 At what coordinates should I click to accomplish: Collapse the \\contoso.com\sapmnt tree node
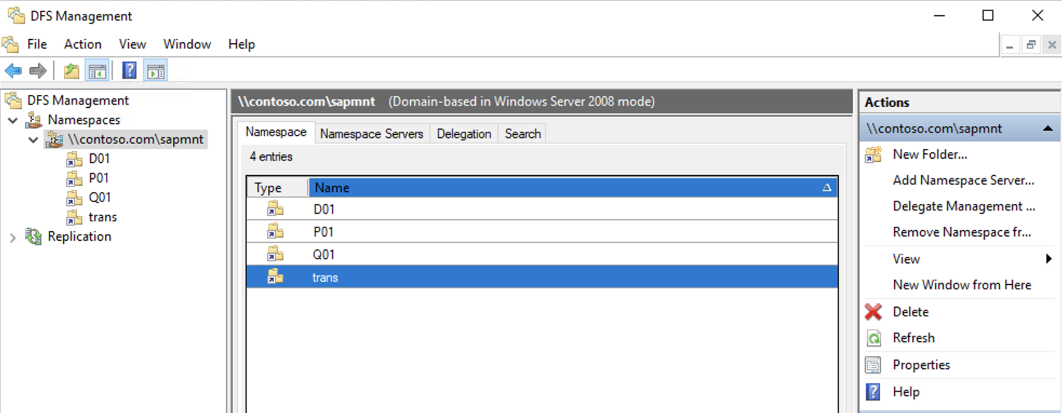pos(33,140)
